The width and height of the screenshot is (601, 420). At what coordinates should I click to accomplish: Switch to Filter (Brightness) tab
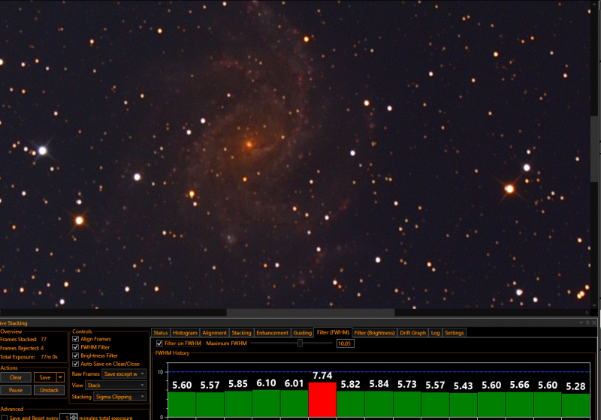tap(374, 333)
